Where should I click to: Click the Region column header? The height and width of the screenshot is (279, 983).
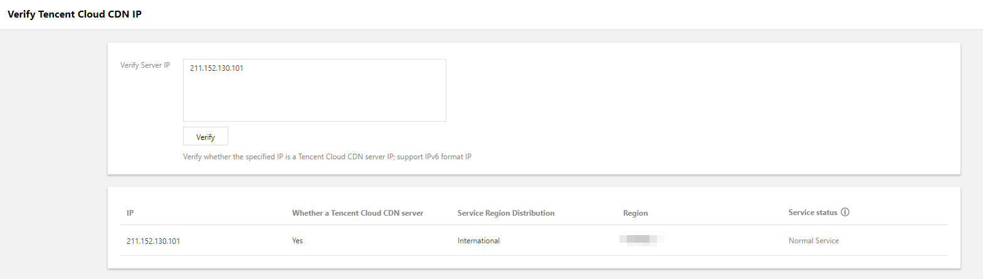coord(635,213)
